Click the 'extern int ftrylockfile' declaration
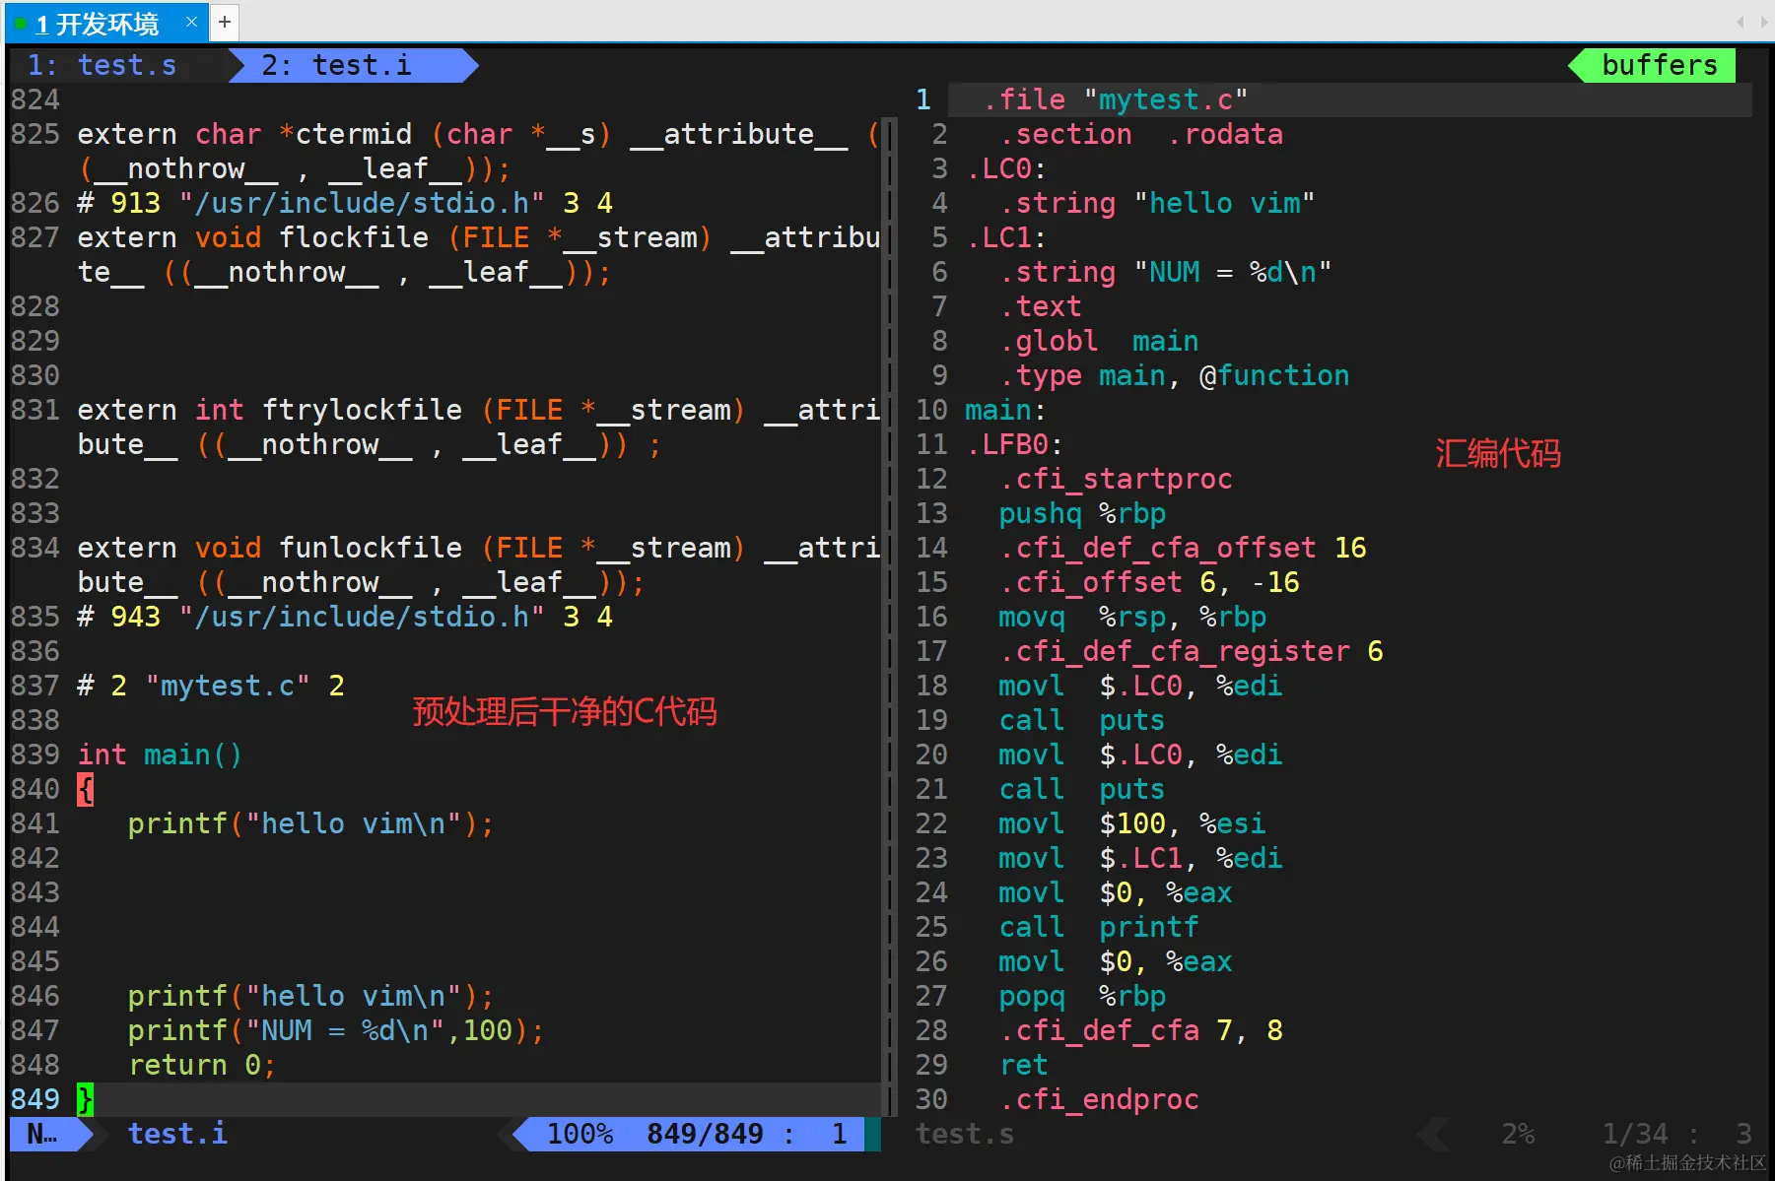This screenshot has height=1181, width=1775. tap(478, 426)
